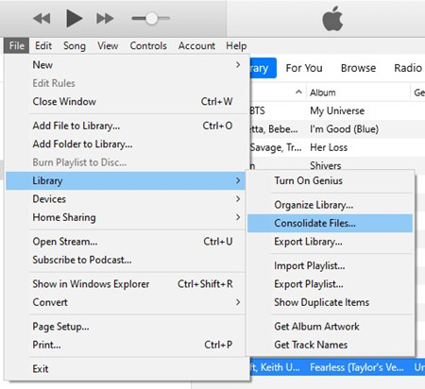
Task: Sort by the Album column header
Action: tap(323, 93)
